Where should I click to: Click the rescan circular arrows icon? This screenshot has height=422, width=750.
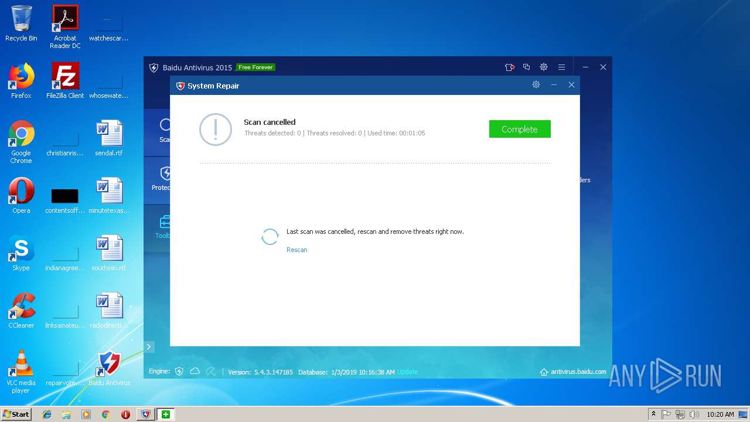(x=270, y=237)
